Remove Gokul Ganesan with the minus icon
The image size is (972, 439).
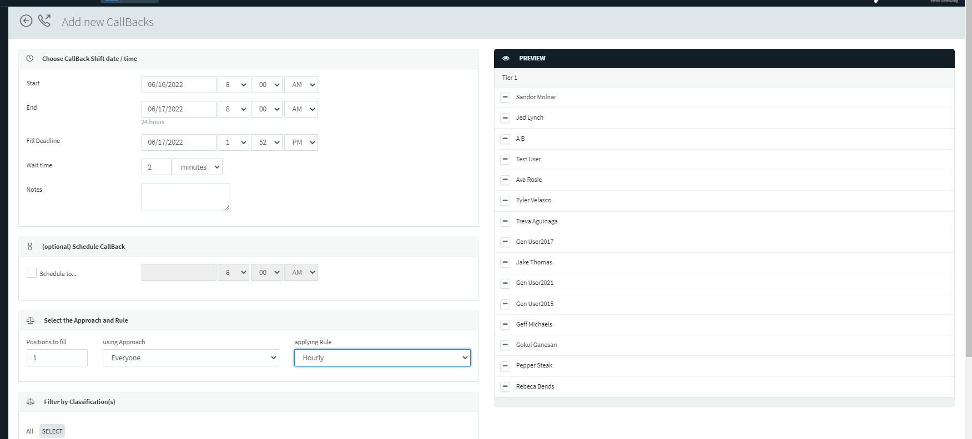505,345
